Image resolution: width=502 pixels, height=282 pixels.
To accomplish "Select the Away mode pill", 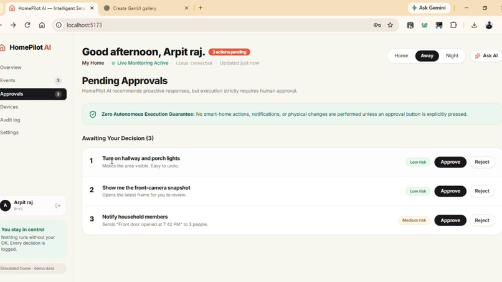I will coord(427,55).
